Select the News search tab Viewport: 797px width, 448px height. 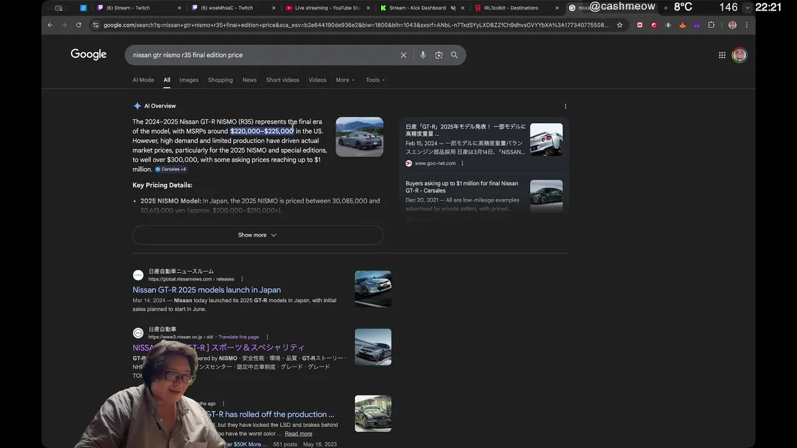pos(249,80)
